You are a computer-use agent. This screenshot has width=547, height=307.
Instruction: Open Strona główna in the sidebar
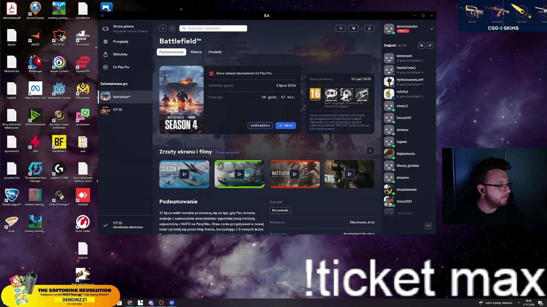pyautogui.click(x=125, y=29)
